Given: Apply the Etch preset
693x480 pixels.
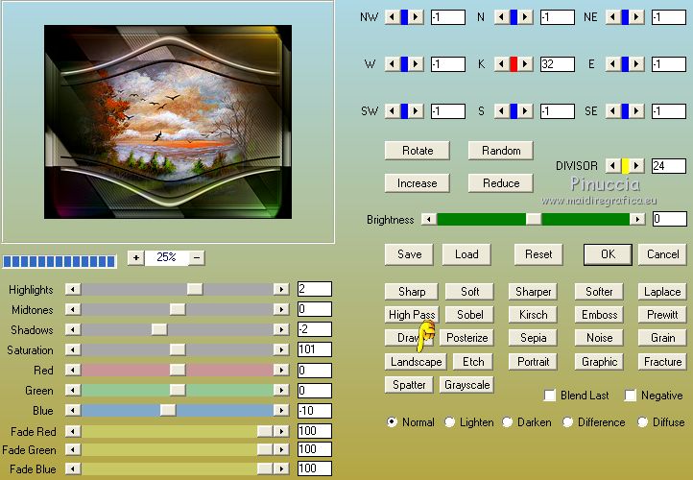Looking at the screenshot, I should tap(473, 362).
